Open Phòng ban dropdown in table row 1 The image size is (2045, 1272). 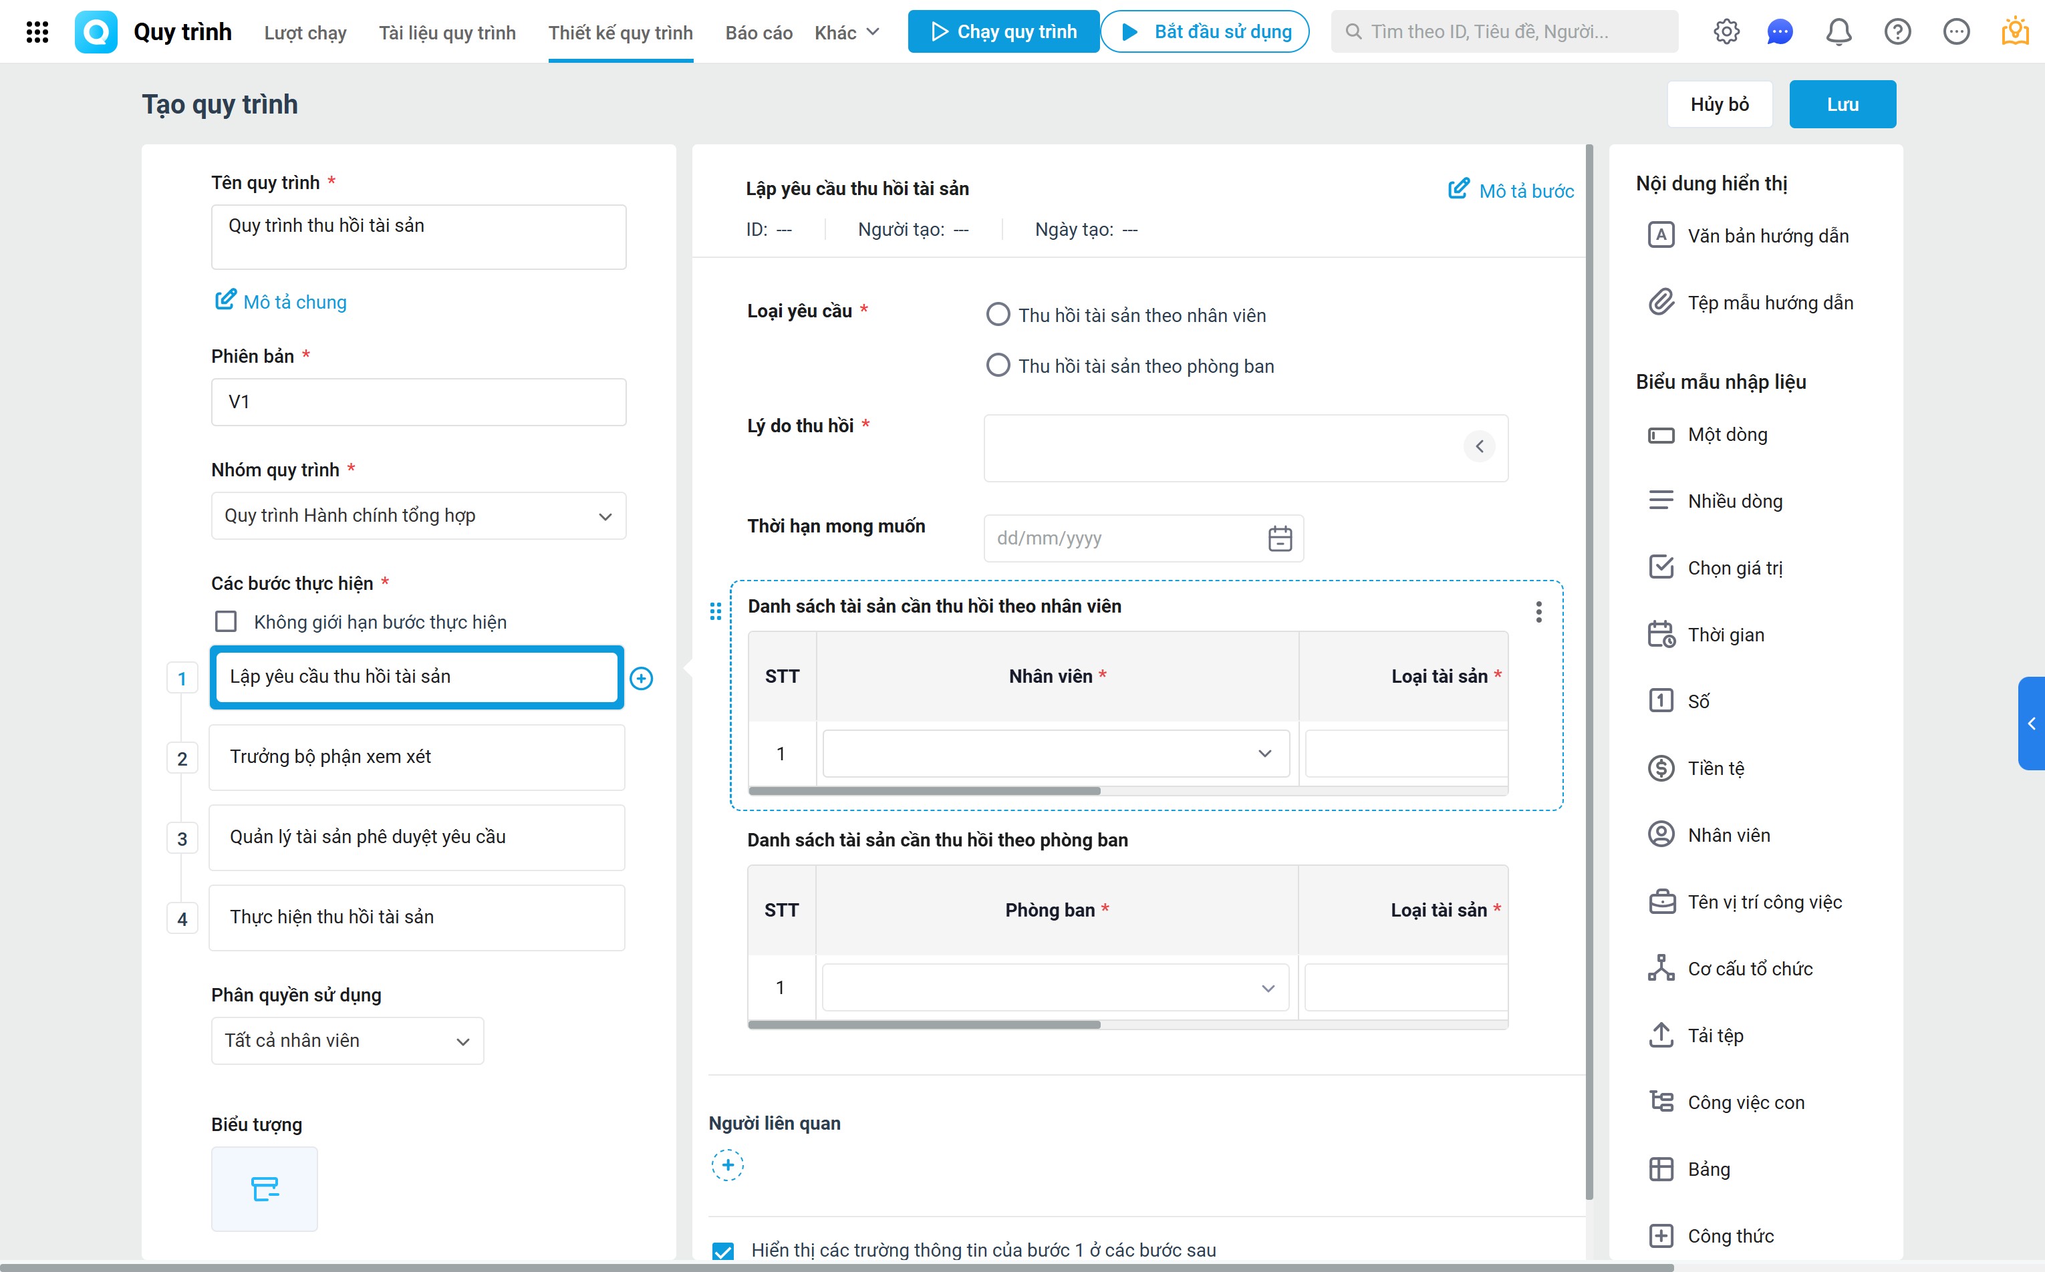pyautogui.click(x=1055, y=987)
